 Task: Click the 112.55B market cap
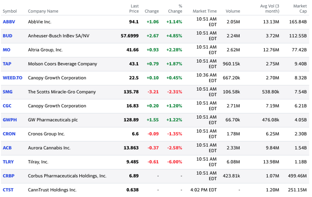click(x=298, y=36)
